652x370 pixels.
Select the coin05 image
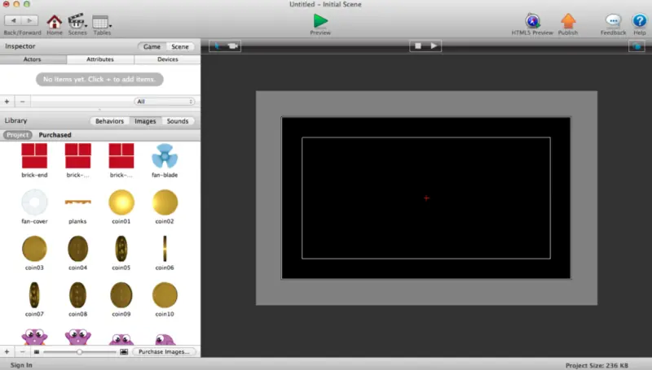tap(121, 253)
